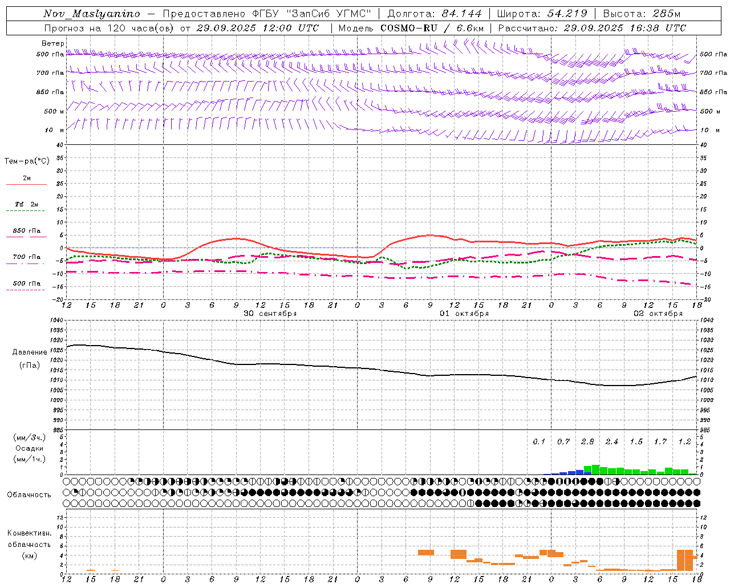Image resolution: width=730 pixels, height=584 pixels.
Task: Select the (гПа) unit label under Давление
Action: [30, 365]
